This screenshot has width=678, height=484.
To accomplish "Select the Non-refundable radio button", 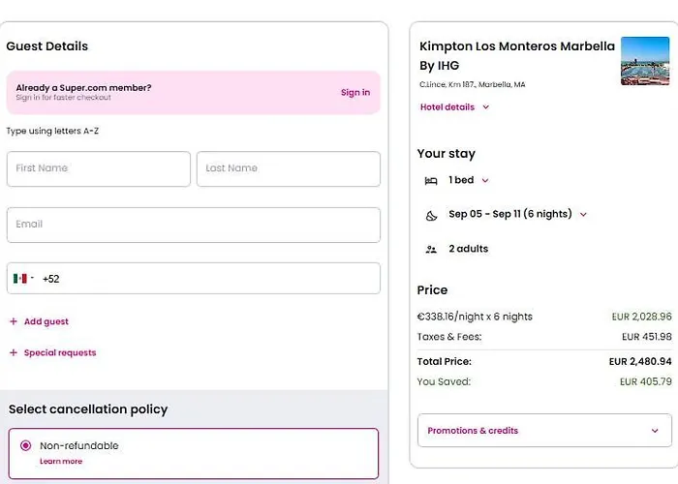I will (25, 445).
